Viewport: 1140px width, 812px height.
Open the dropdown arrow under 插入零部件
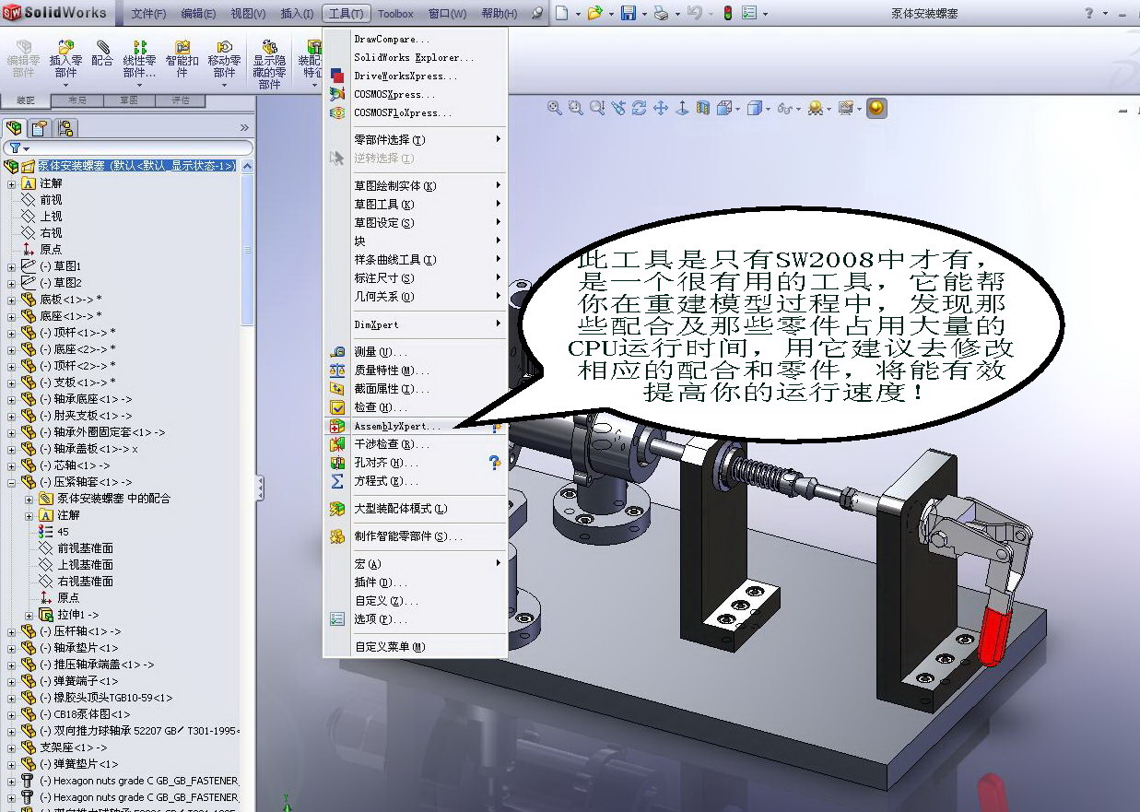(x=65, y=86)
